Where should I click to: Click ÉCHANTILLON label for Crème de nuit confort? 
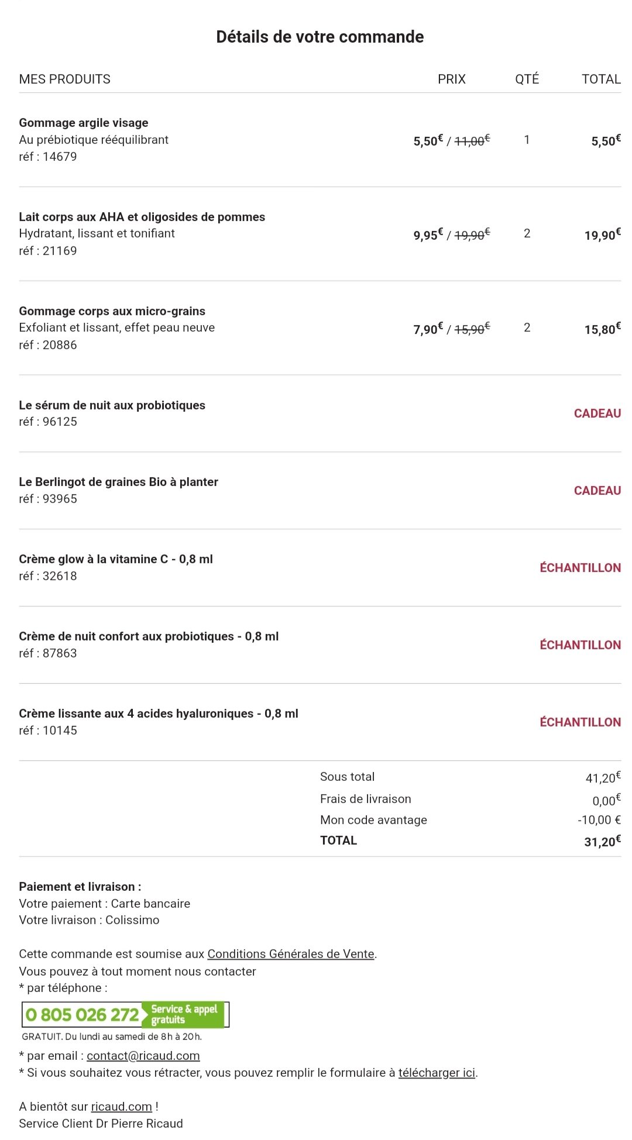coord(581,645)
